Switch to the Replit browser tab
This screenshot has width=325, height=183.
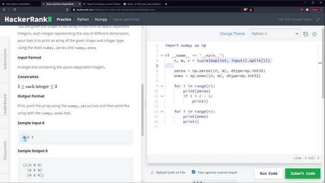[142, 4]
